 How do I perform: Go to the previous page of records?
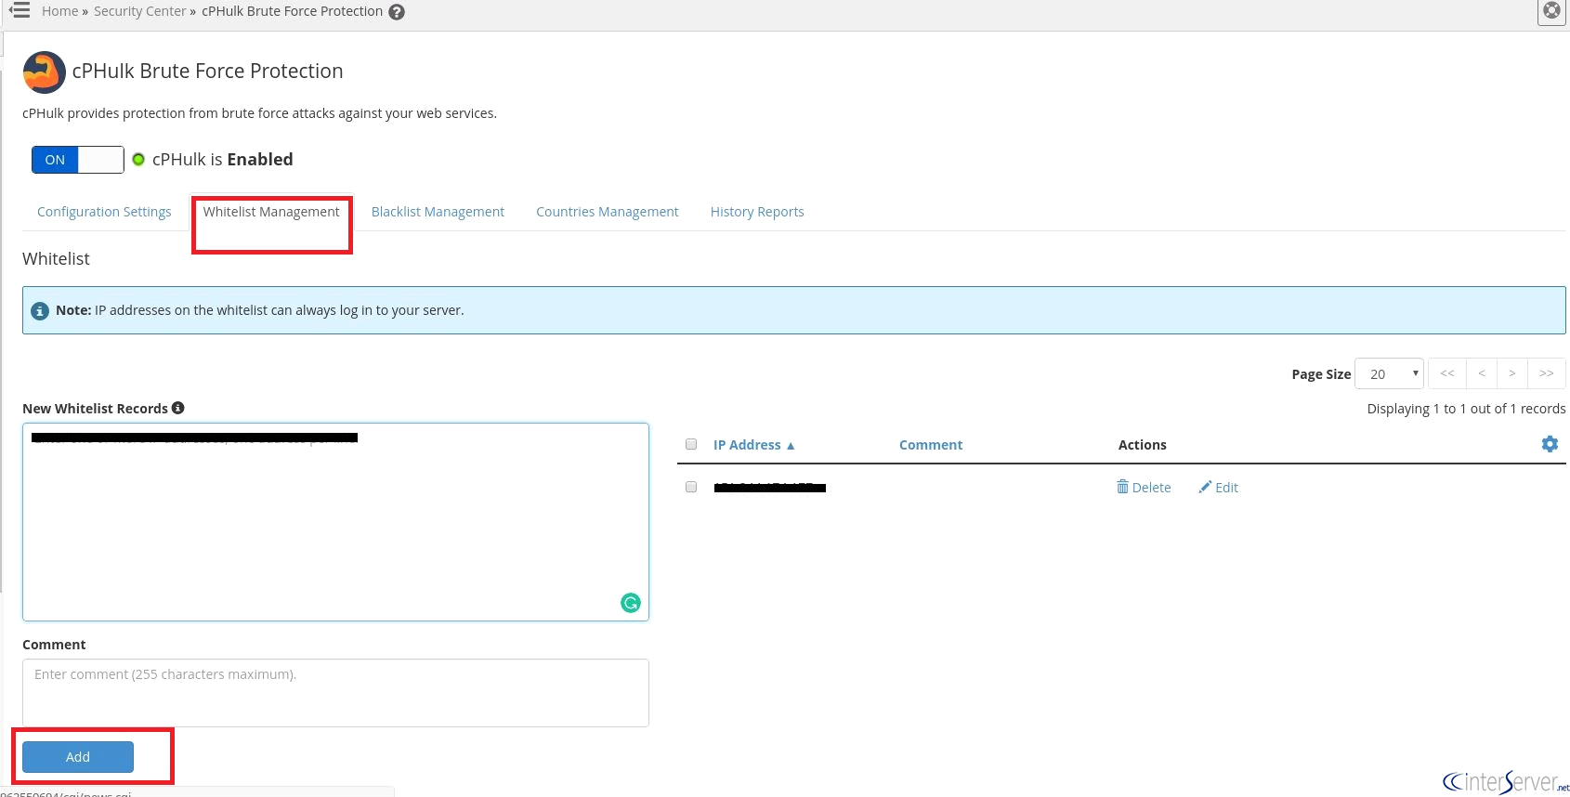click(1482, 373)
